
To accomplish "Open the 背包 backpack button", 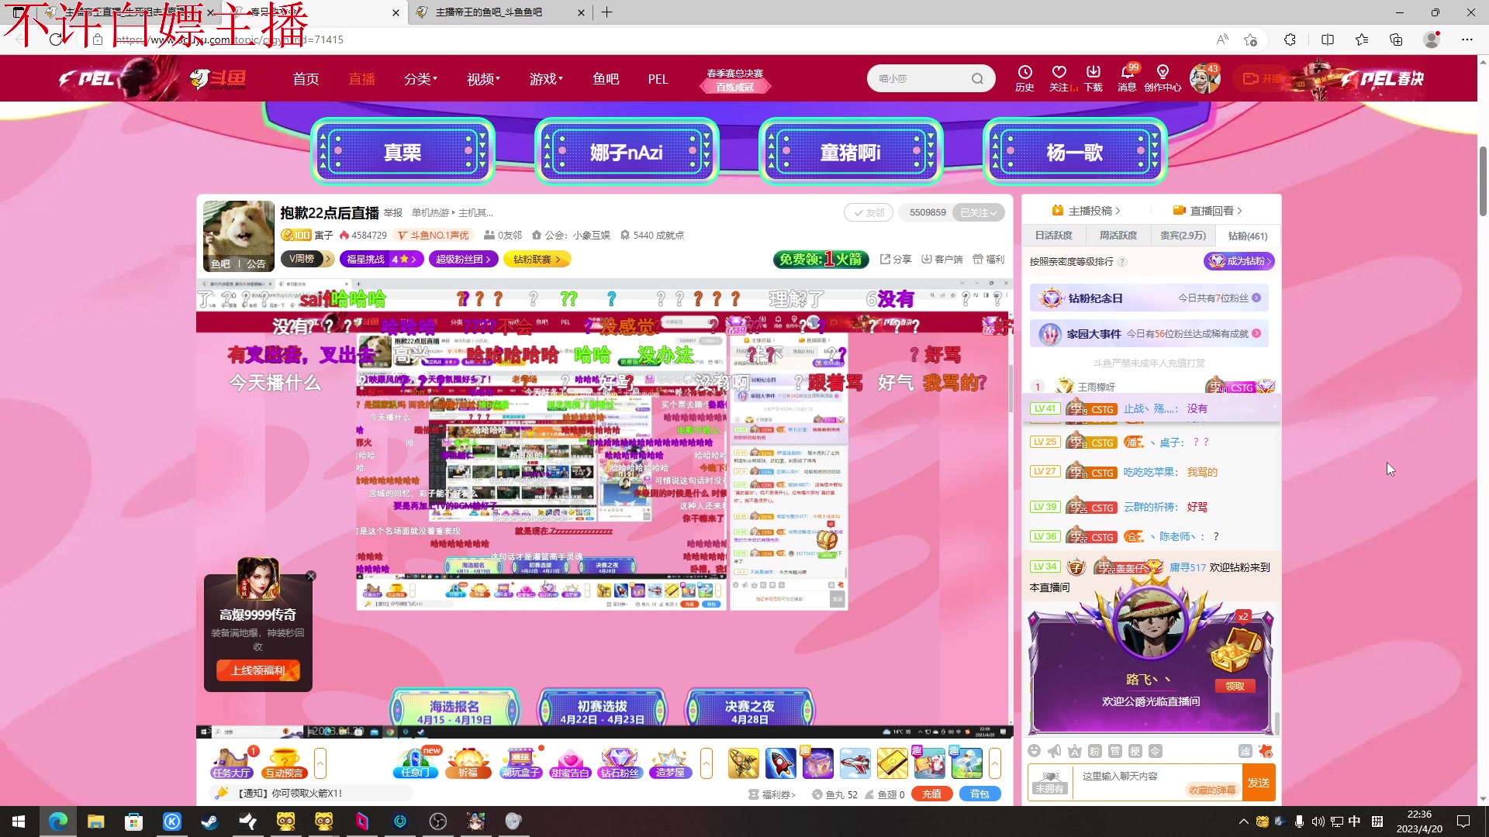I will [979, 794].
